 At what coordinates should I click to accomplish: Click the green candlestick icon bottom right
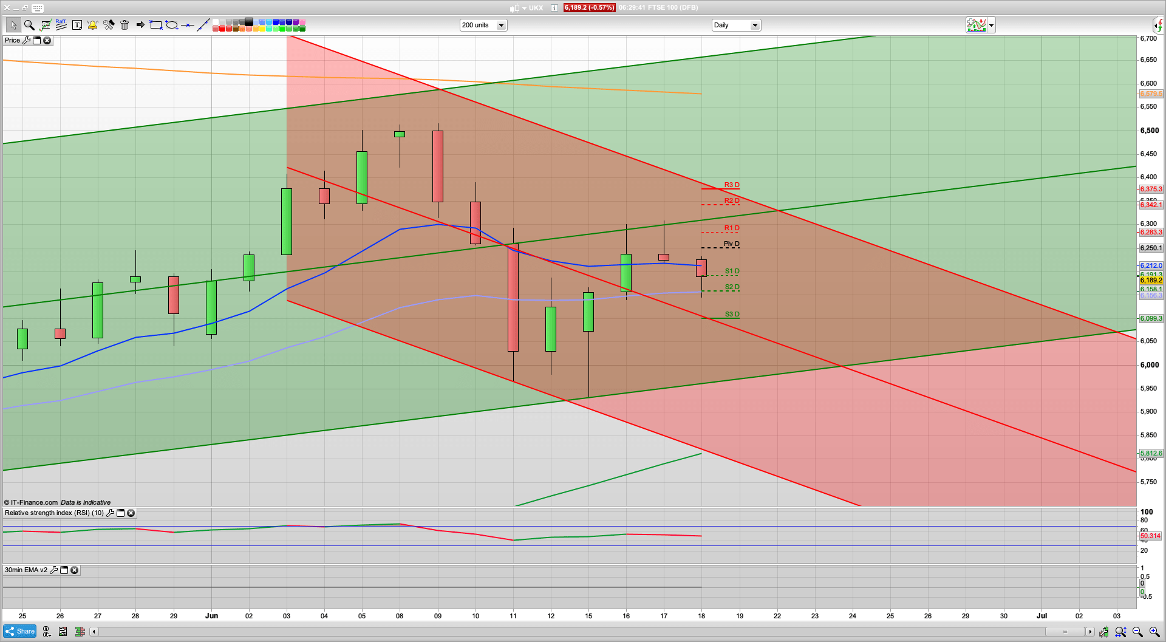(1103, 632)
